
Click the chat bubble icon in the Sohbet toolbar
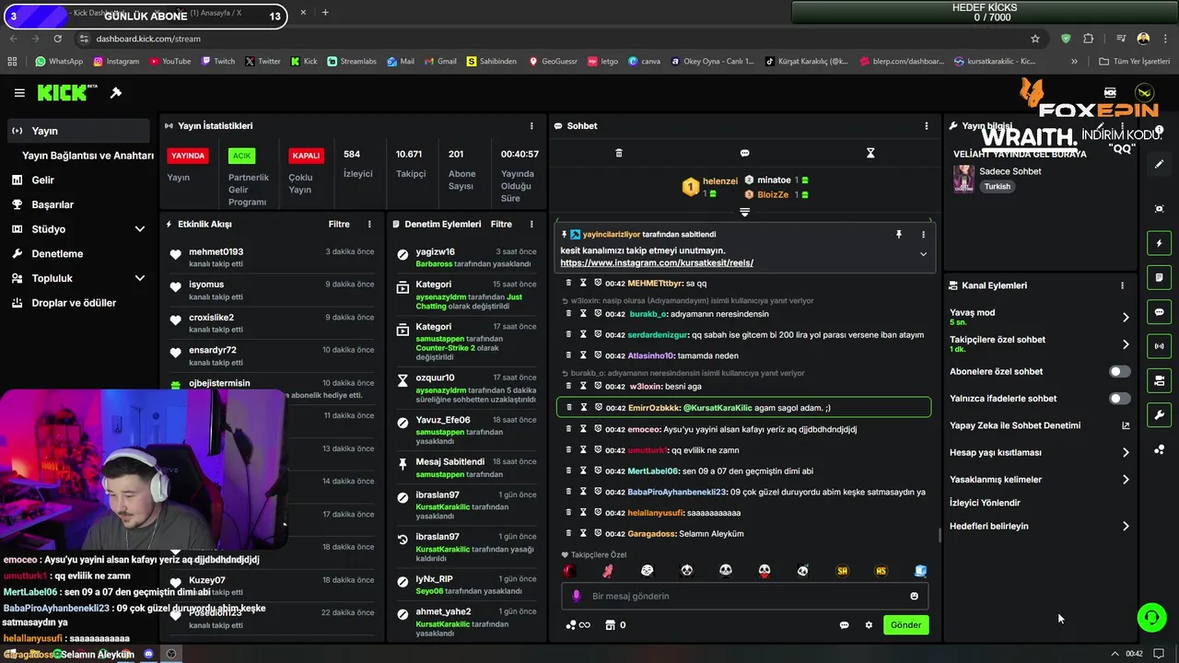tap(744, 153)
